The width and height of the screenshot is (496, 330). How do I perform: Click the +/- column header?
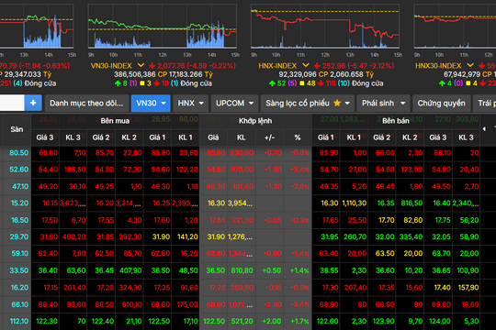coord(269,137)
